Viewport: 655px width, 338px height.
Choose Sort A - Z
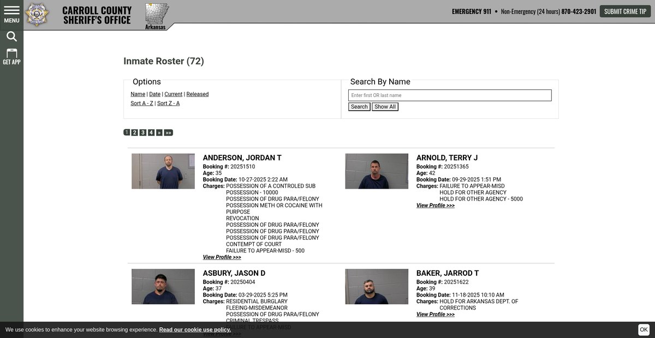click(141, 104)
